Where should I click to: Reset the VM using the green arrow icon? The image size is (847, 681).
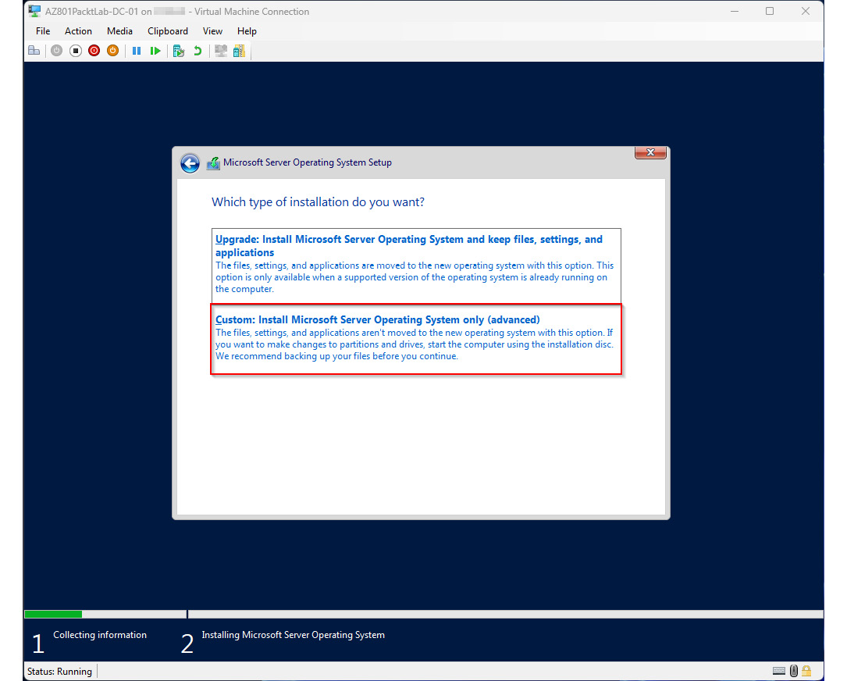(x=155, y=51)
